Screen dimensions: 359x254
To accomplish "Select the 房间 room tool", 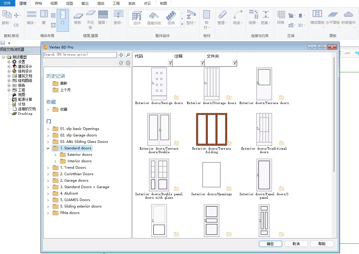I will [118, 18].
